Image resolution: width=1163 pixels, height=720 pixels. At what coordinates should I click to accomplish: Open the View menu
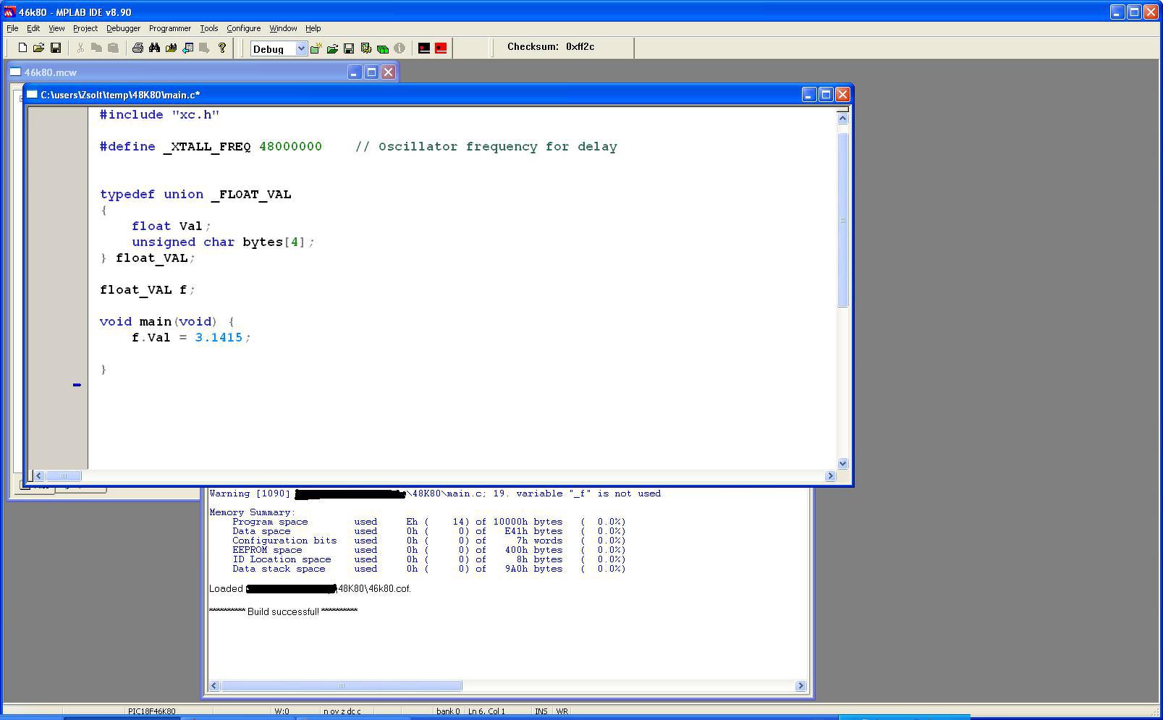56,28
